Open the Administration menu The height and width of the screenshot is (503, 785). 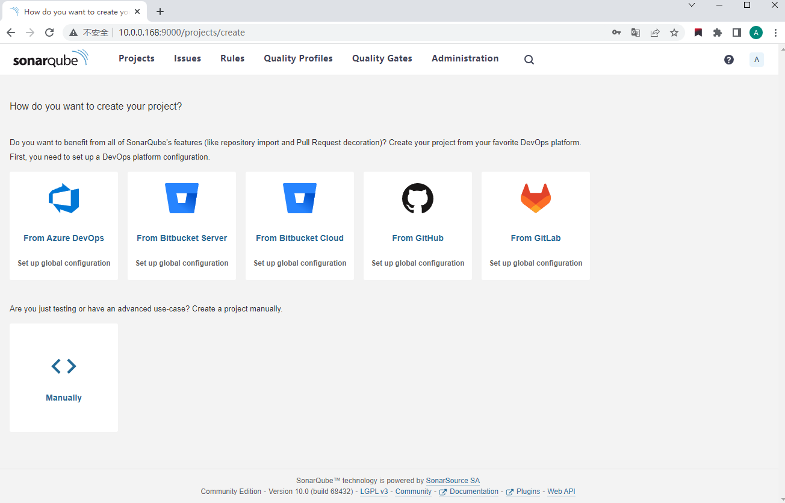(x=465, y=58)
